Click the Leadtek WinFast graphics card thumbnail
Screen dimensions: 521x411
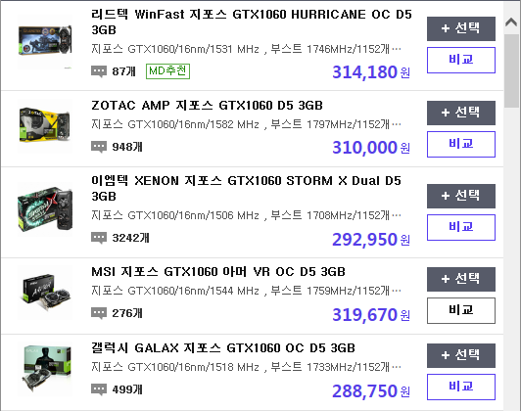(45, 40)
